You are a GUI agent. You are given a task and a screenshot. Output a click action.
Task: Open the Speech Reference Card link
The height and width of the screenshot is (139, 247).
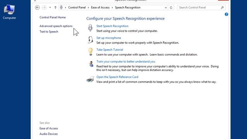point(117,77)
